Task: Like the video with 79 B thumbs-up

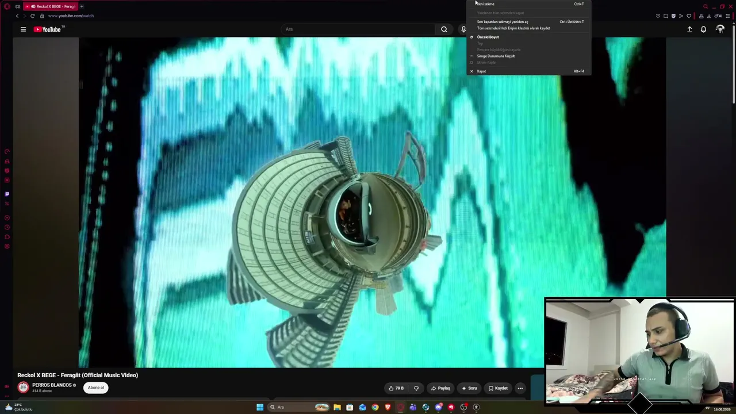Action: pyautogui.click(x=396, y=388)
